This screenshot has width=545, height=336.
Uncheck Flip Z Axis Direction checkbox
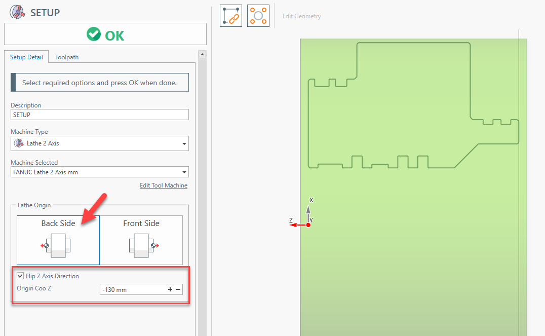point(20,276)
